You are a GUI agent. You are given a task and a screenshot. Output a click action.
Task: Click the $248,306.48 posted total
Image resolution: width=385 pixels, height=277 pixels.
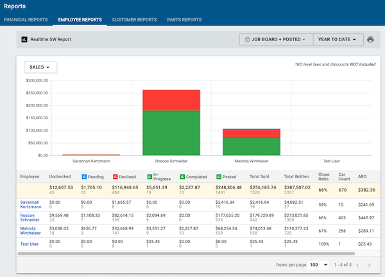click(x=228, y=187)
